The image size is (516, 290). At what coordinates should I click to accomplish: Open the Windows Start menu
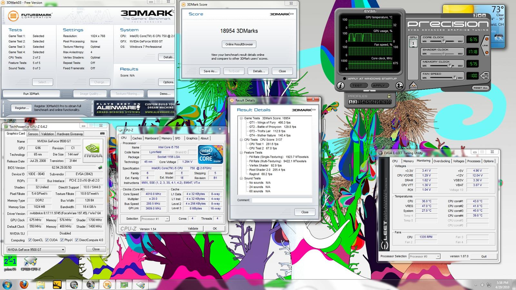tap(7, 285)
